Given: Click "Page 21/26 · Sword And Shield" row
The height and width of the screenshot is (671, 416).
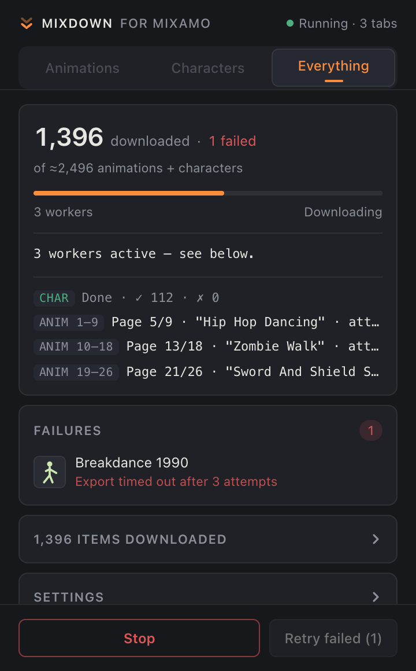Looking at the screenshot, I should tap(252, 372).
